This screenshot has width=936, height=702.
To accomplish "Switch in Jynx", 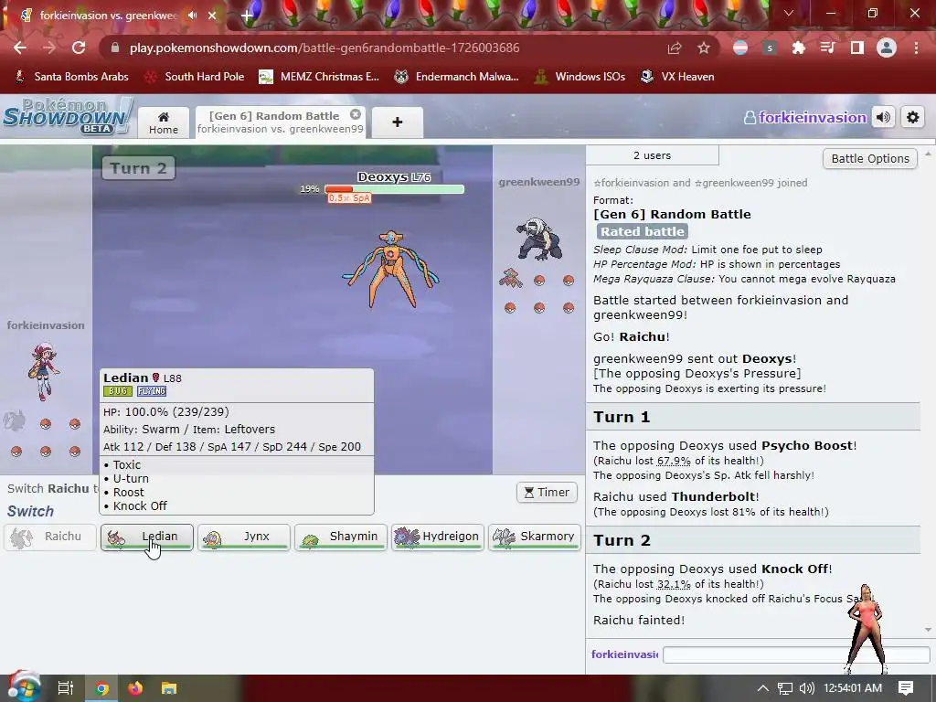I will (243, 537).
